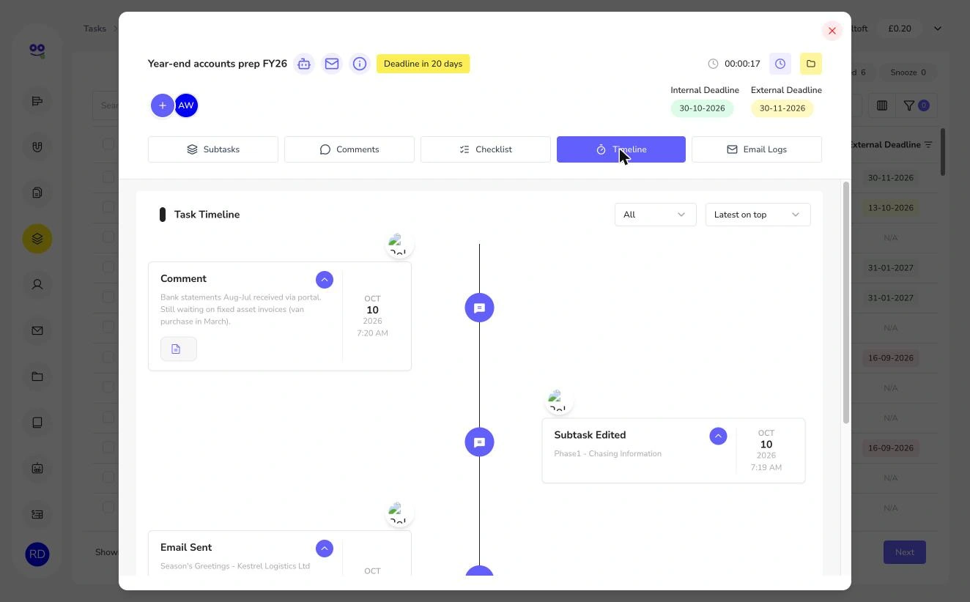This screenshot has width=970, height=602.
Task: Open the documents icon in the left sidebar
Action: pos(37,193)
